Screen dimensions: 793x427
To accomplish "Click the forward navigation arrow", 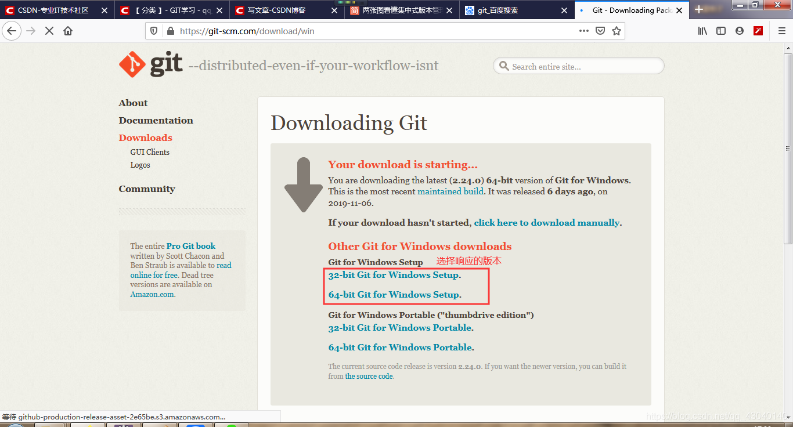I will pyautogui.click(x=31, y=31).
